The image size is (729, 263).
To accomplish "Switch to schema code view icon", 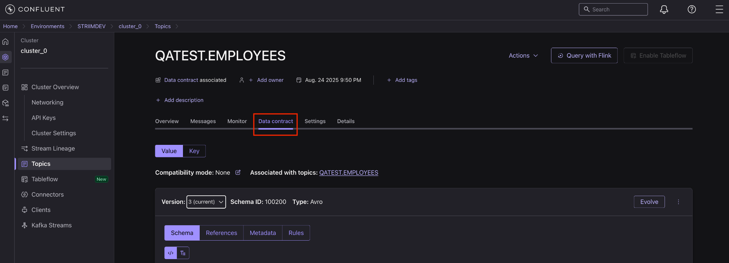I will click(x=171, y=253).
